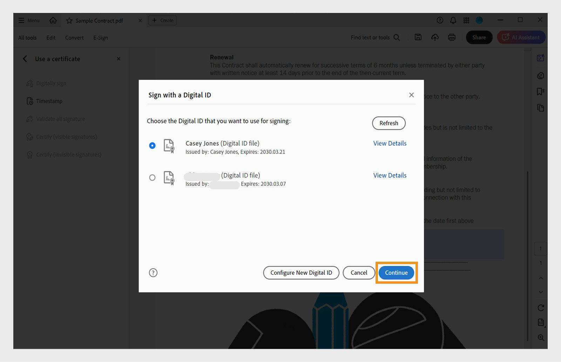Screen dimensions: 561x362
Task: Click the teal profile avatar
Action: pyautogui.click(x=479, y=20)
